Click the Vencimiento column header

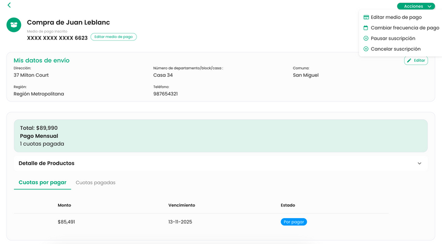coord(181,205)
